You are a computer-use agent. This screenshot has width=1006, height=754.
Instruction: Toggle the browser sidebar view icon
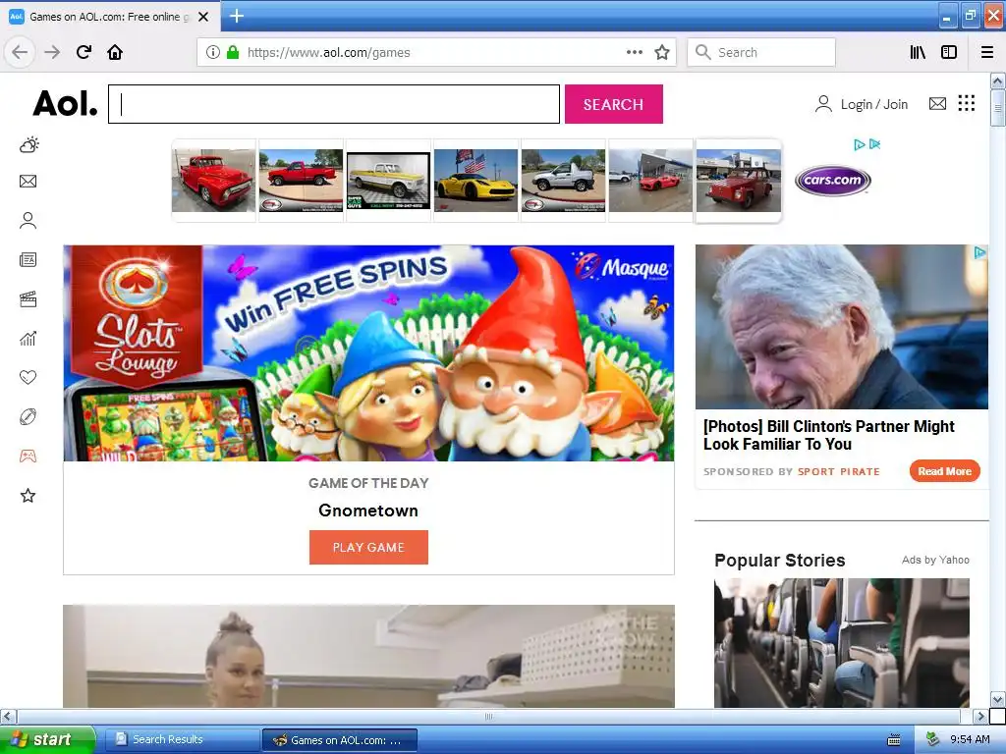[949, 52]
